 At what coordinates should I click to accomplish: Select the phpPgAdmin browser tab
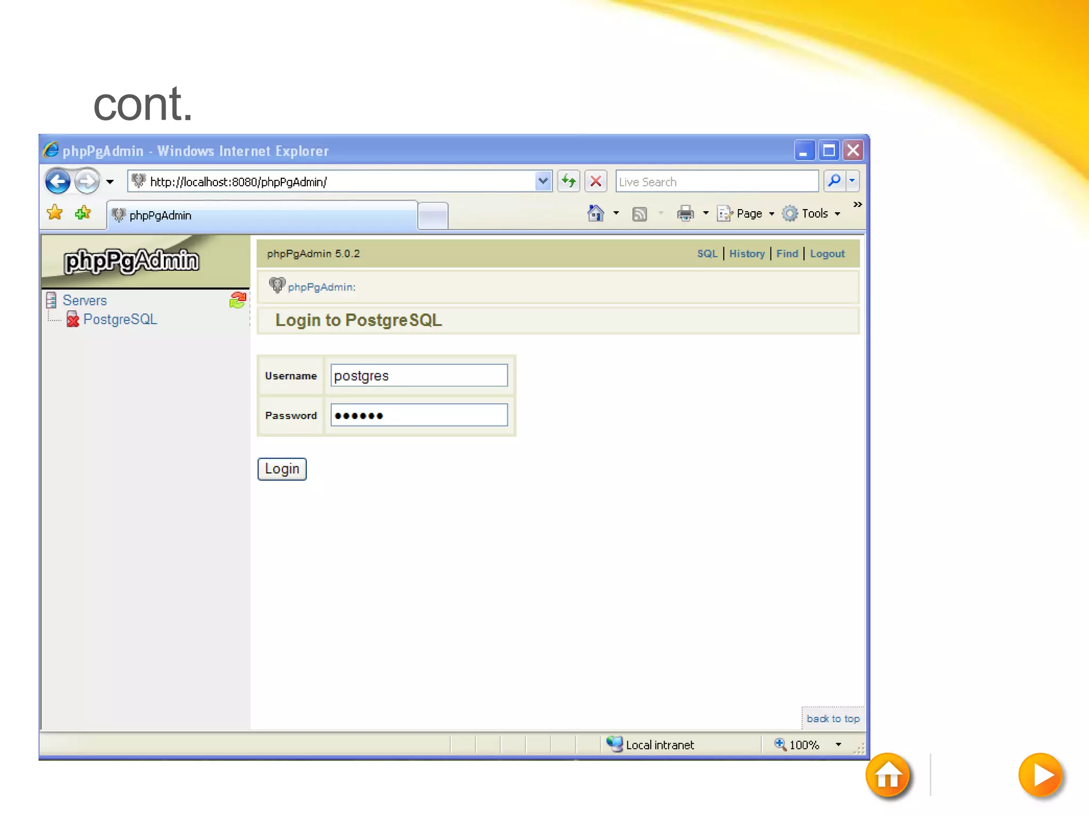tap(262, 215)
